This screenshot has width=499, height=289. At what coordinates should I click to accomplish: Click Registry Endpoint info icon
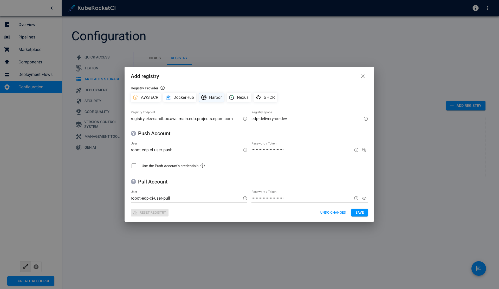pos(245,119)
